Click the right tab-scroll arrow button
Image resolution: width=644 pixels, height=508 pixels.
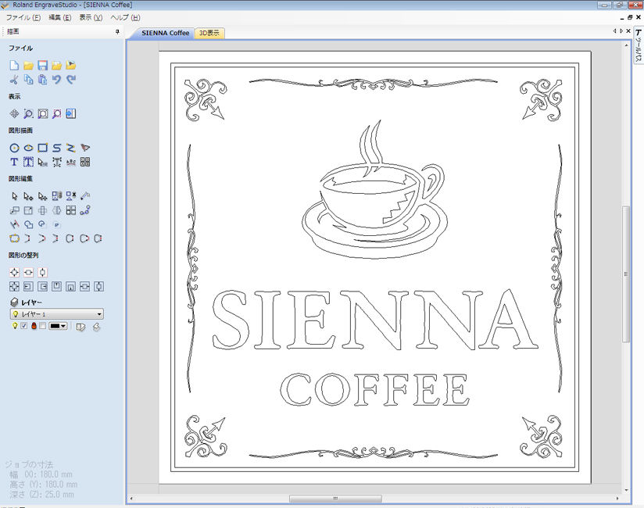[x=621, y=31]
